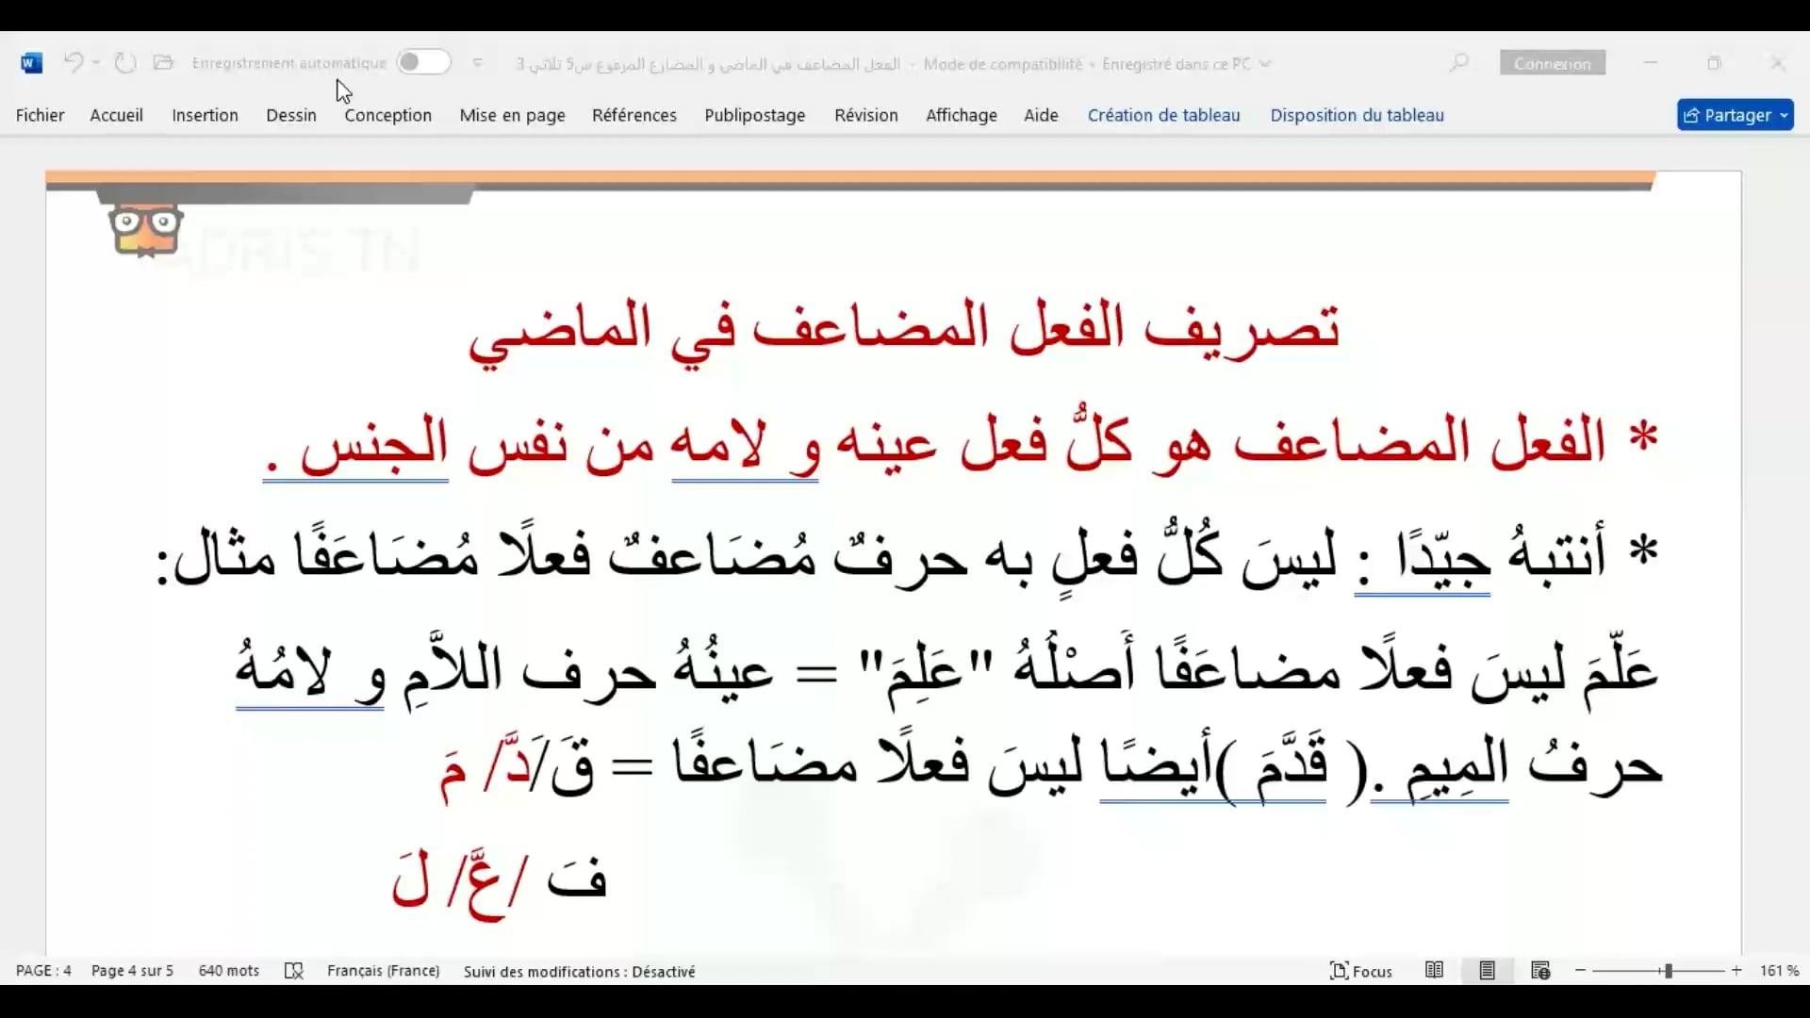The image size is (1810, 1018).
Task: Open the Mise en page tab
Action: pos(512,115)
